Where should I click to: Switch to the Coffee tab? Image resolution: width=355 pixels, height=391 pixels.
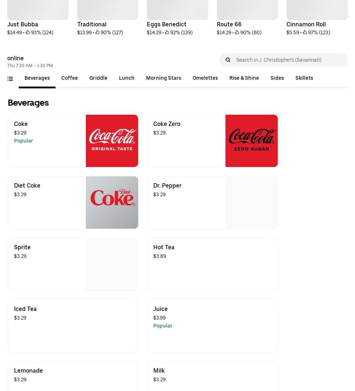(70, 78)
